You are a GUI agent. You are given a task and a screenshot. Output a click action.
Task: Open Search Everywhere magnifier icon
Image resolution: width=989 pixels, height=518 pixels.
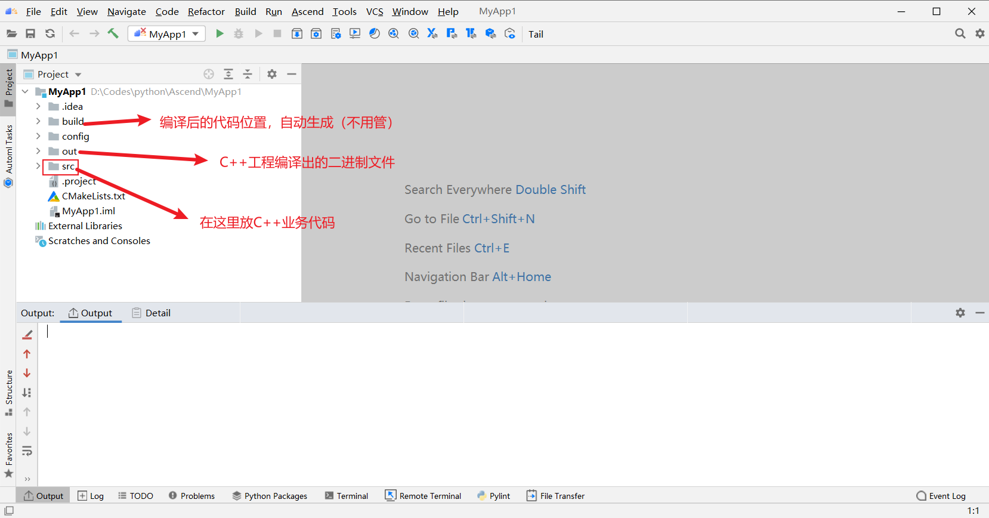[960, 34]
